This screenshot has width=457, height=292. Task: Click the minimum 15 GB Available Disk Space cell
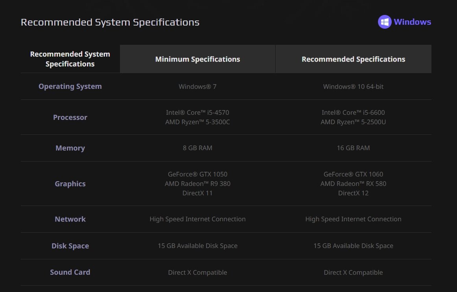(197, 246)
